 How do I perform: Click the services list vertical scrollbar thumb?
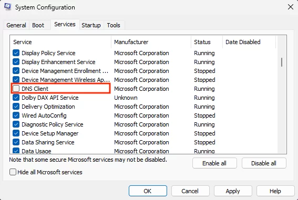(282, 62)
